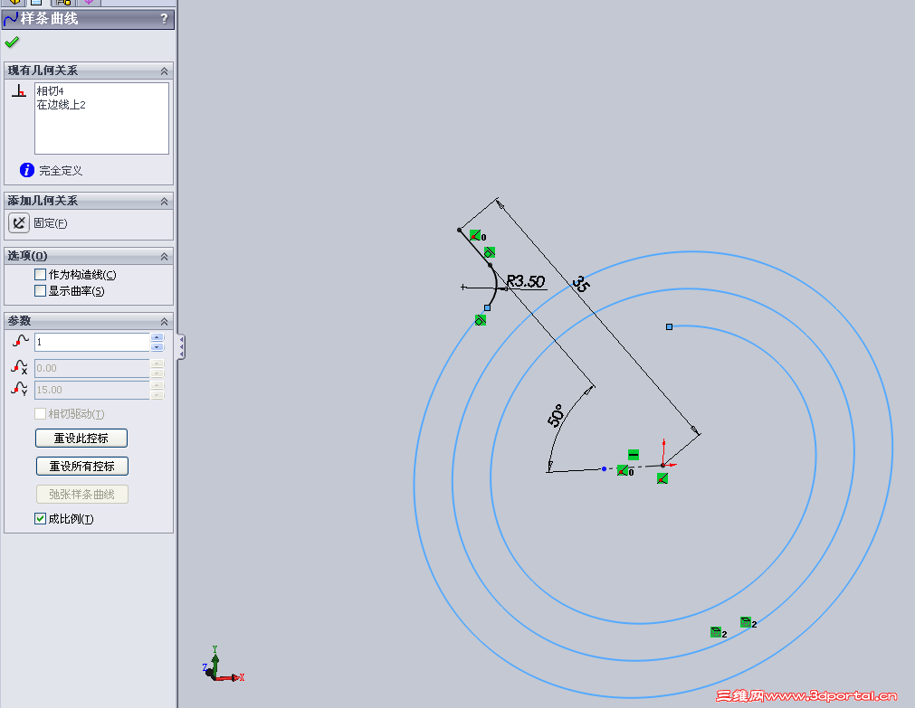Image resolution: width=915 pixels, height=708 pixels.
Task: Apply the 固定(F) fix relation icon
Action: tap(19, 222)
